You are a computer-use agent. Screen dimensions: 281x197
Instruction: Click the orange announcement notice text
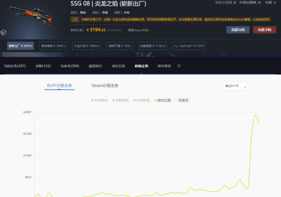175,19
